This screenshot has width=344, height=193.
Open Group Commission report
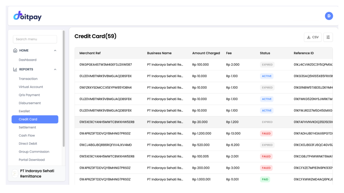tap(34, 152)
